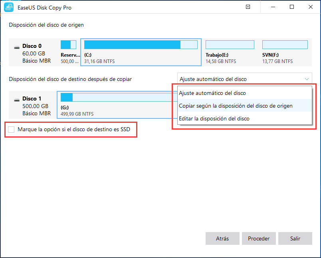The width and height of the screenshot is (321, 258).
Task: Enable the SSD destination disk checkbox
Action: pos(11,130)
